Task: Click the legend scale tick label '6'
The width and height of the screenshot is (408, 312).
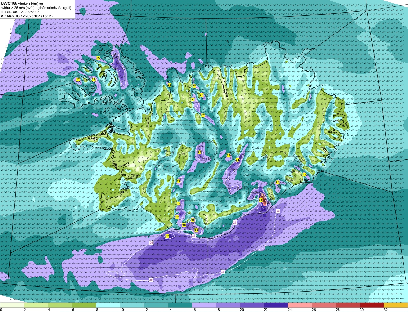Action: click(x=72, y=310)
